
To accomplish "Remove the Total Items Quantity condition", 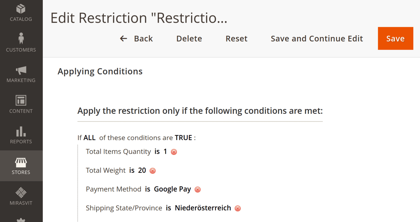I will pyautogui.click(x=174, y=152).
